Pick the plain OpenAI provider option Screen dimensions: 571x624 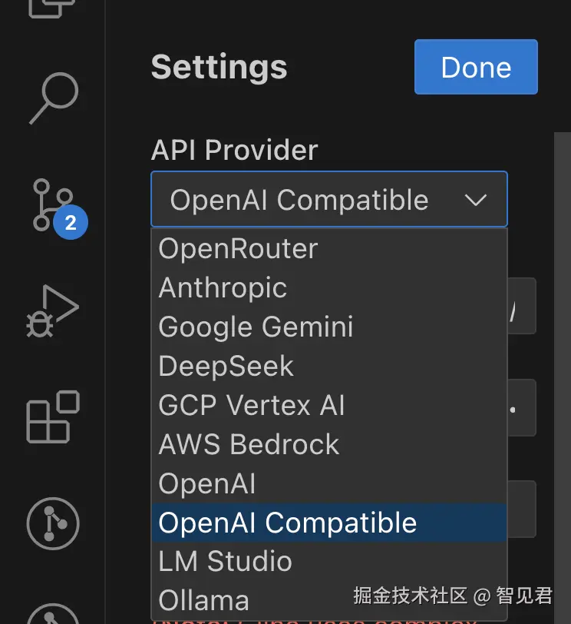(206, 483)
